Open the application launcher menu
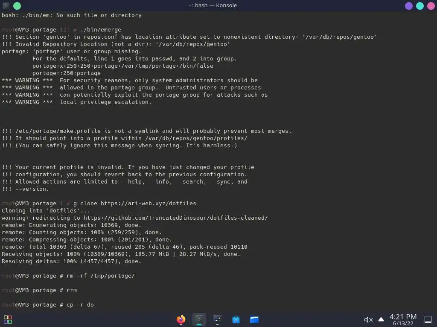437x327 pixels. coord(8,319)
